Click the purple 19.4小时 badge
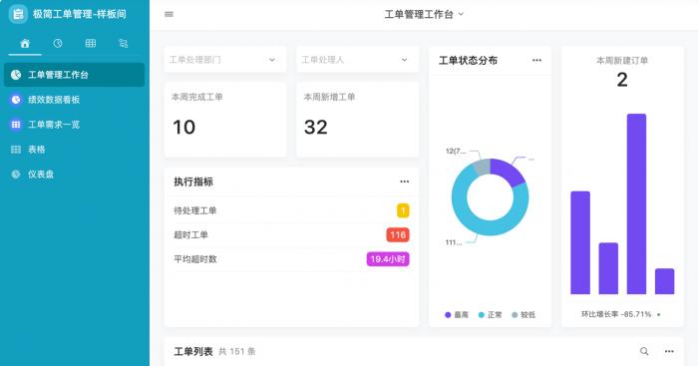Screen dimensions: 698x366 (x=388, y=259)
